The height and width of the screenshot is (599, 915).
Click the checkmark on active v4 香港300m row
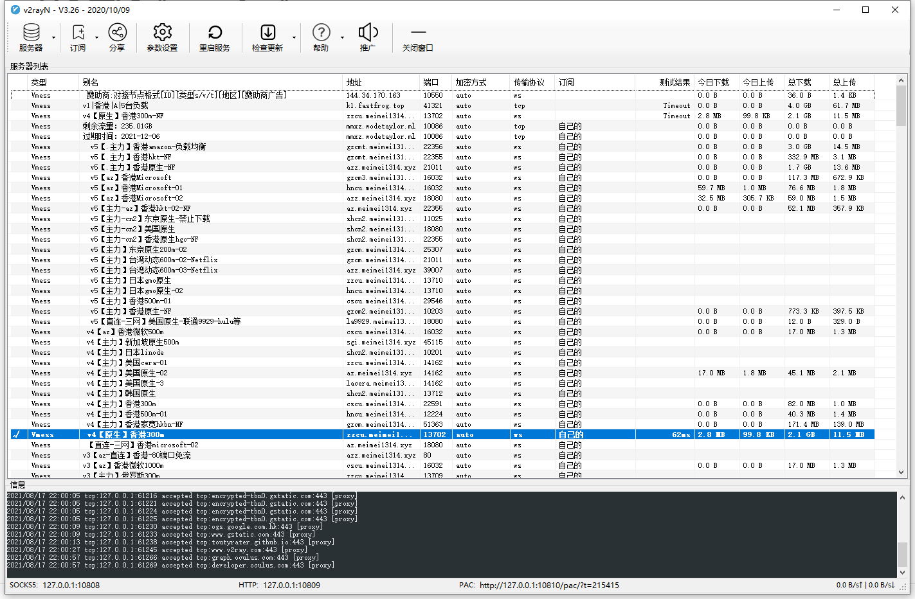point(17,434)
